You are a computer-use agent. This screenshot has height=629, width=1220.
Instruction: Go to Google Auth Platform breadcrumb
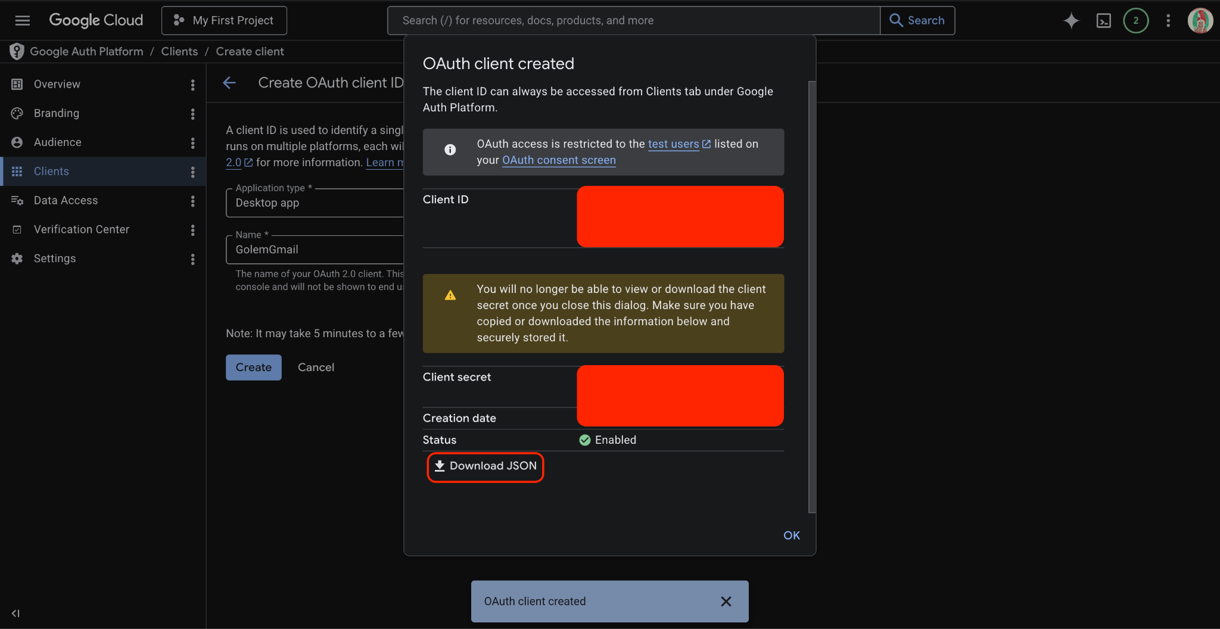point(86,52)
